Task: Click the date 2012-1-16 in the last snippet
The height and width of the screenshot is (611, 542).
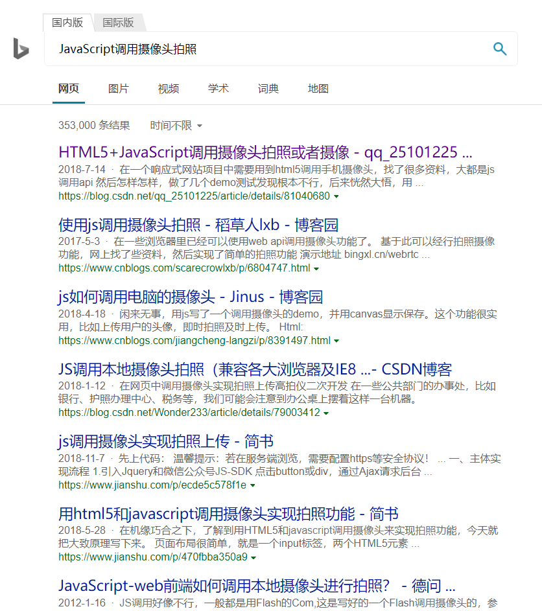Action: tap(82, 603)
